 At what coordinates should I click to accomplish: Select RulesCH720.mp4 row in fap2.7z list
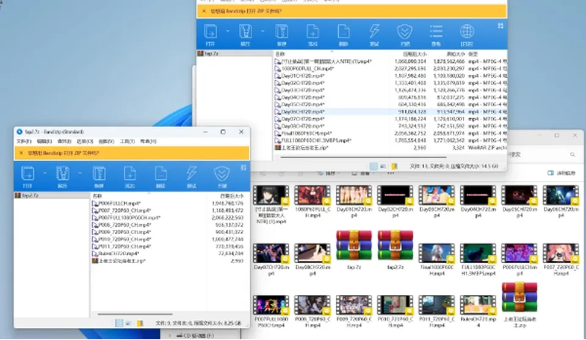[x=168, y=253]
